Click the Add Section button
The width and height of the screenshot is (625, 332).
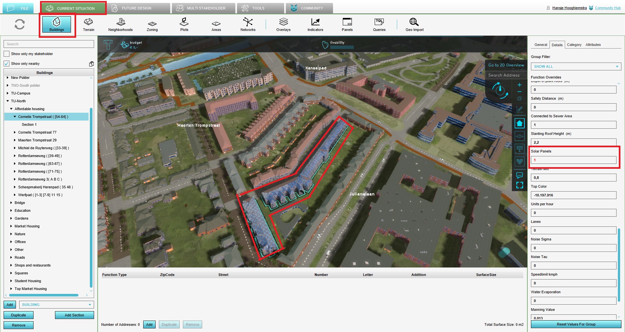coord(74,315)
